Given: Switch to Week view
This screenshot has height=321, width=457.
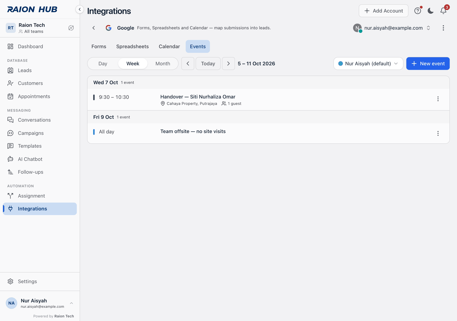Looking at the screenshot, I should [x=133, y=64].
